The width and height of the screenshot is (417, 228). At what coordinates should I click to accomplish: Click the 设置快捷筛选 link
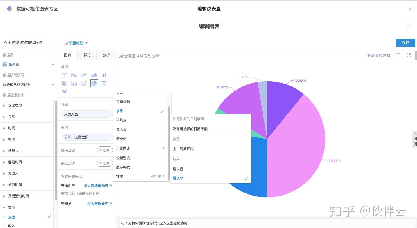378,56
